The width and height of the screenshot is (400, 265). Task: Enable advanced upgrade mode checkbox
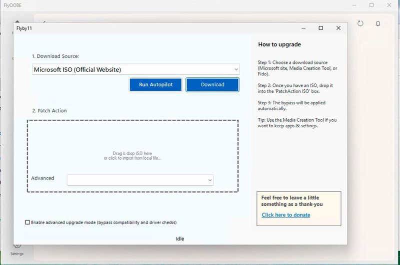27,222
